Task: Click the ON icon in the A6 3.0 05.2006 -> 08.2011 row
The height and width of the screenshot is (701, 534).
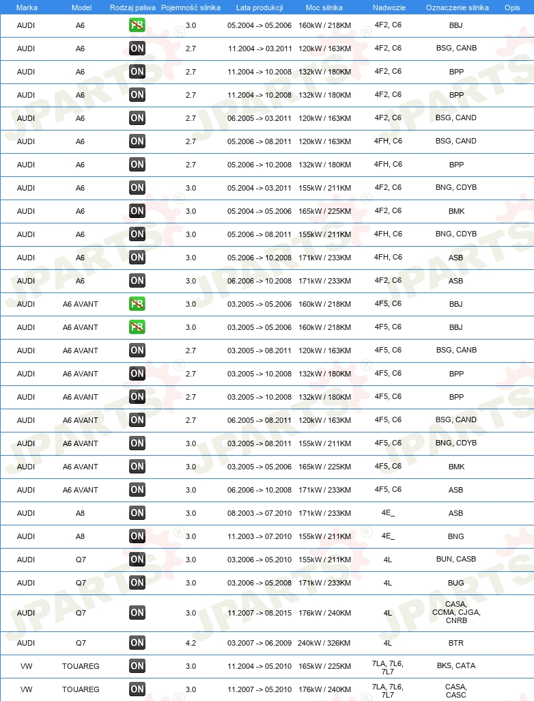Action: pyautogui.click(x=137, y=234)
